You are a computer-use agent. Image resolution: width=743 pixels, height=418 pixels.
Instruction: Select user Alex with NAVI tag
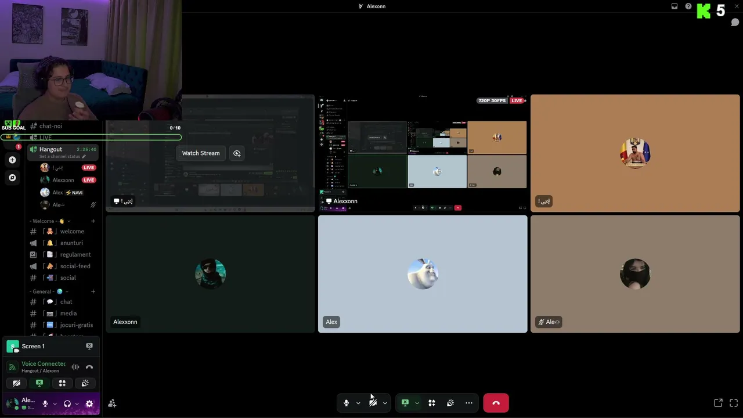[x=63, y=192]
